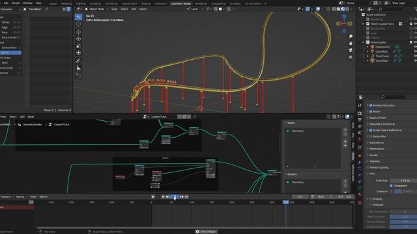This screenshot has width=417, height=234.
Task: Select the Move tool
Action: point(78,32)
